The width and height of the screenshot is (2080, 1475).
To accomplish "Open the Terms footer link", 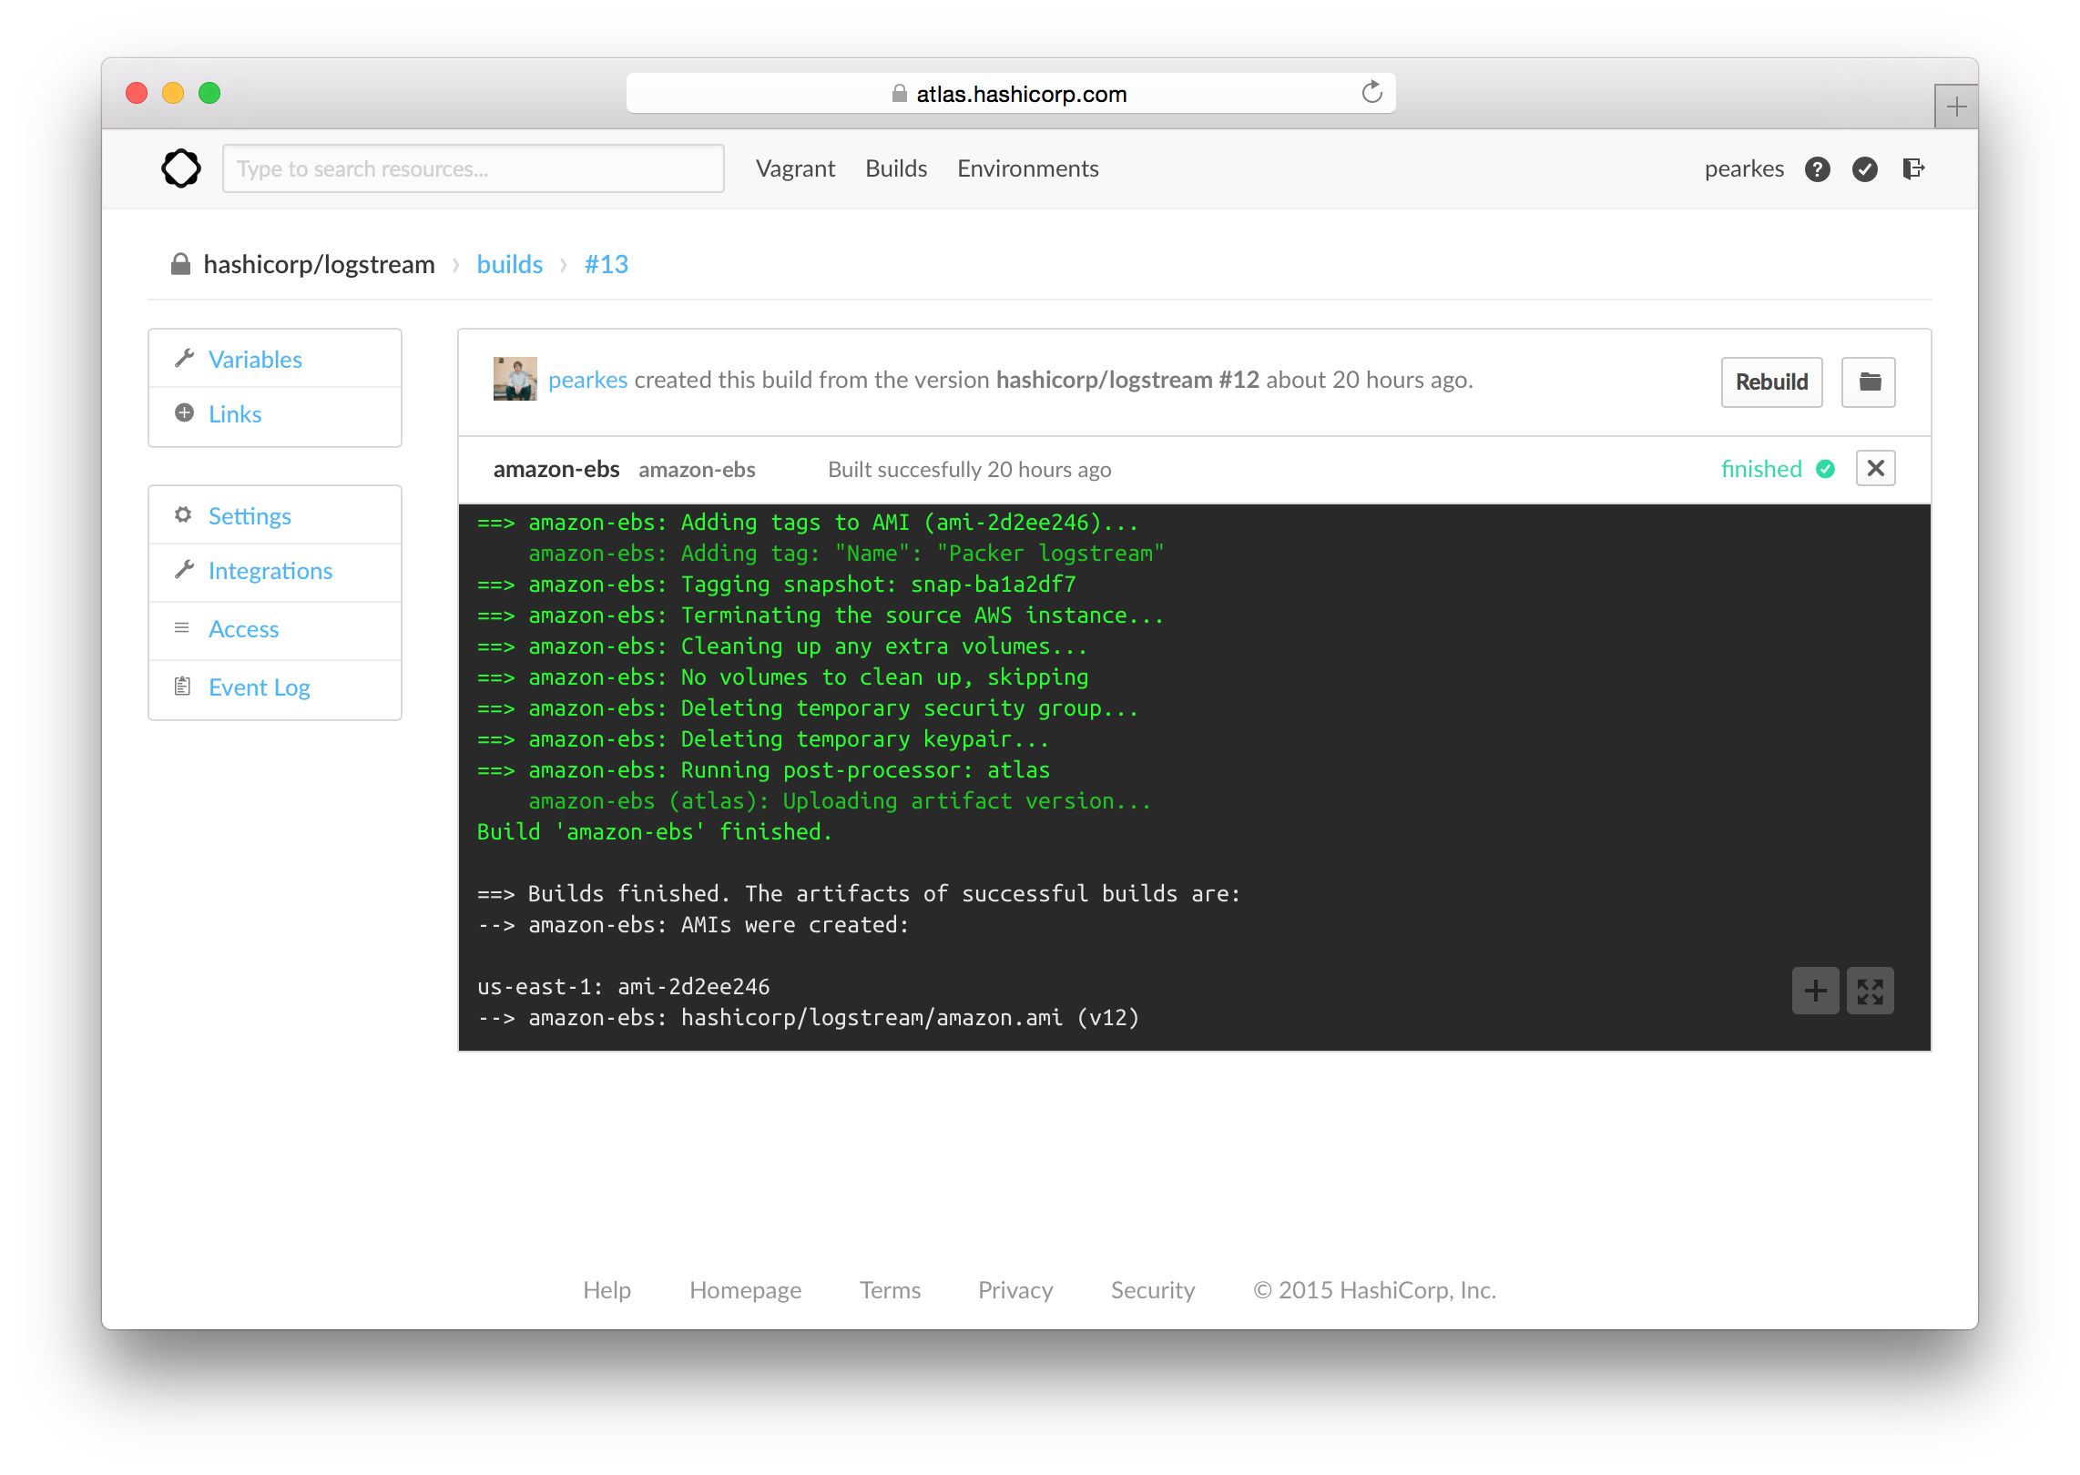I will point(890,1290).
